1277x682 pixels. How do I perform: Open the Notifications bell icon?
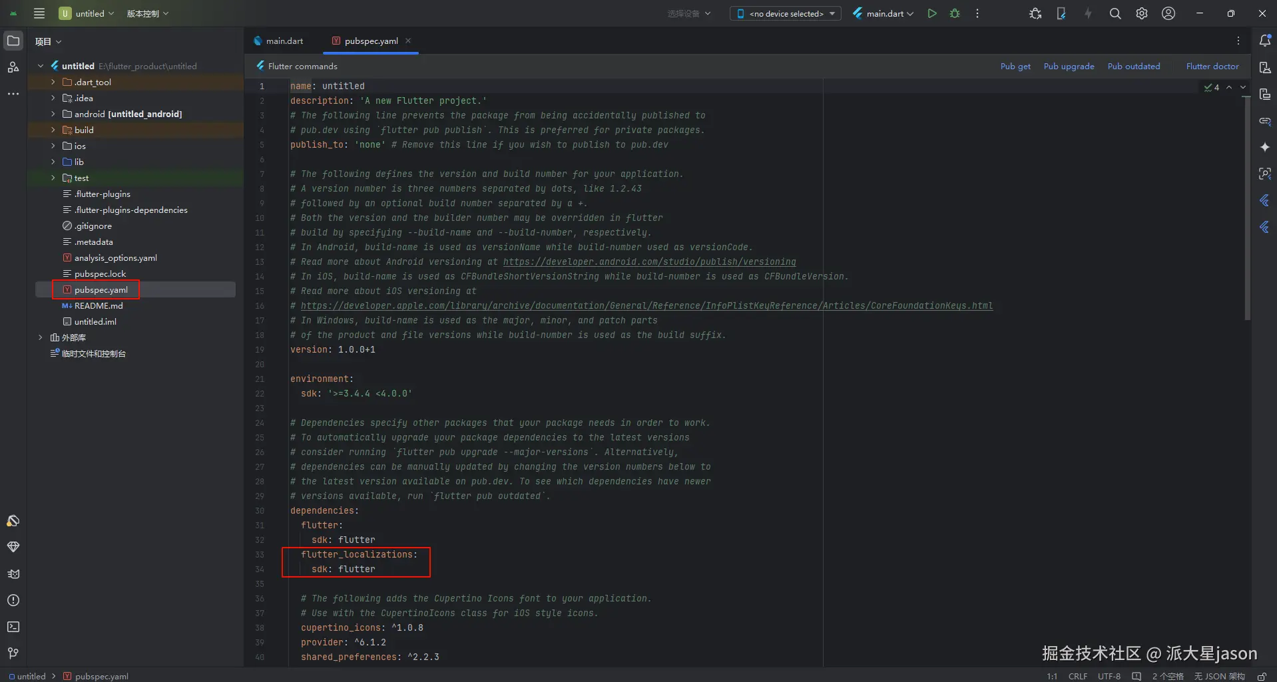[x=1265, y=41]
